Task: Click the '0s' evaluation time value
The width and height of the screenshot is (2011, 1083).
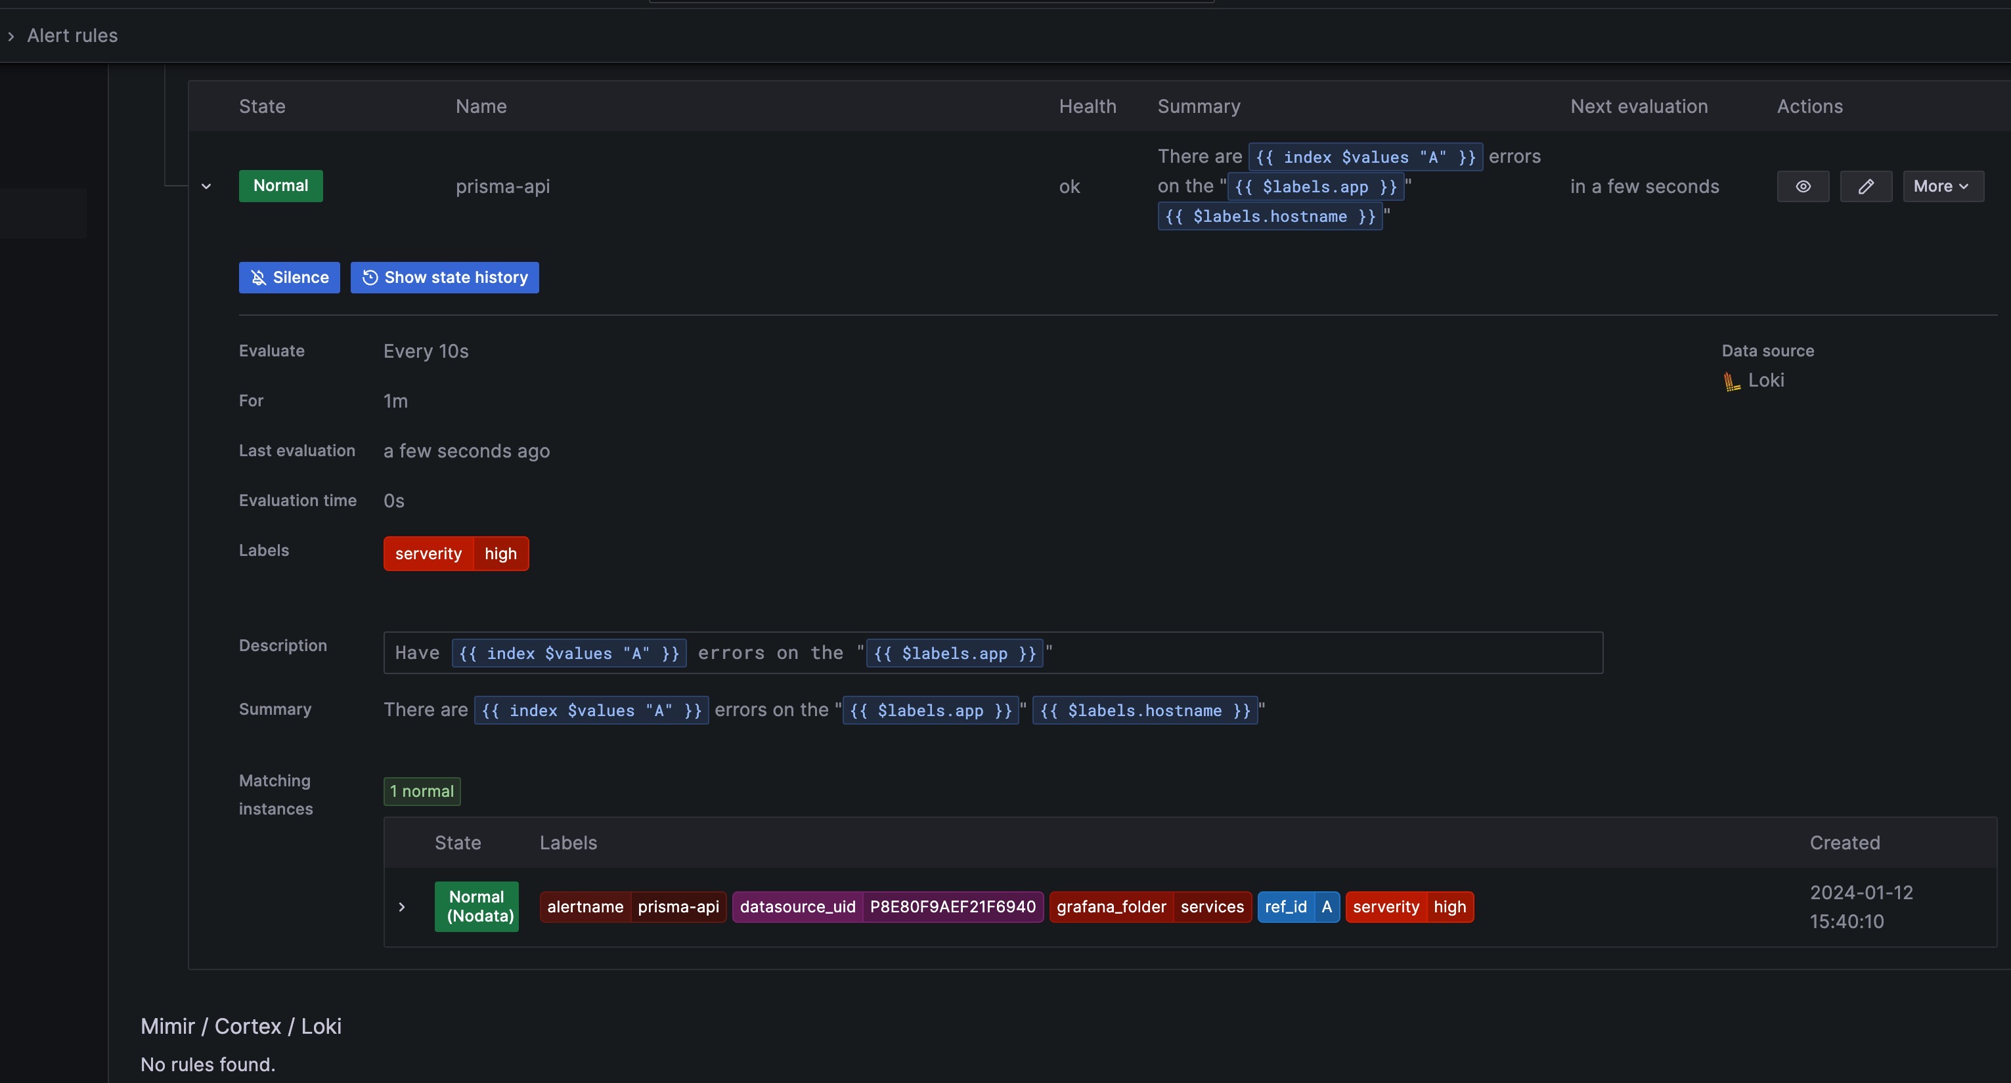Action: (x=393, y=501)
